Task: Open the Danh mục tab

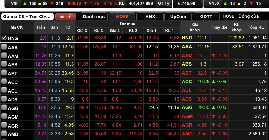Action: coord(94,16)
